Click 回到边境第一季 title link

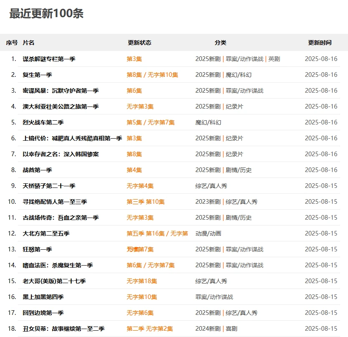43,313
